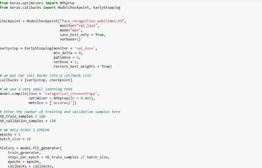262x168 pixels.
Task: Click the steps_per_epoch argument line
Action: [x=59, y=157]
